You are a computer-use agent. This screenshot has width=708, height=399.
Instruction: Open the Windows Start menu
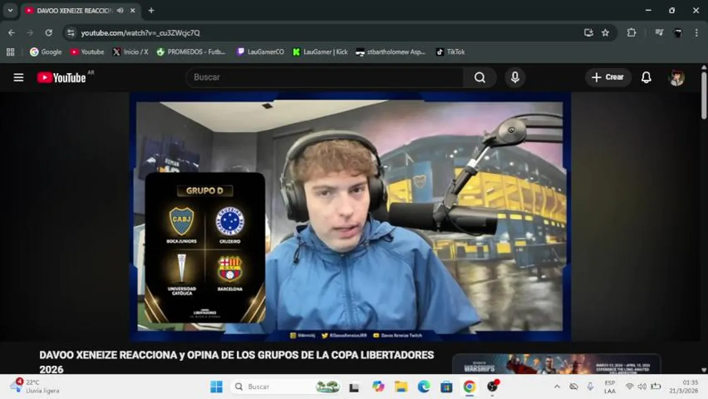[x=216, y=386]
